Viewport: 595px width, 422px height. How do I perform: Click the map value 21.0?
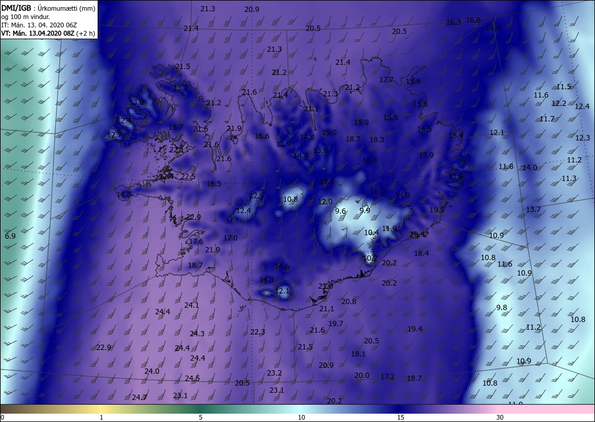(x=325, y=286)
